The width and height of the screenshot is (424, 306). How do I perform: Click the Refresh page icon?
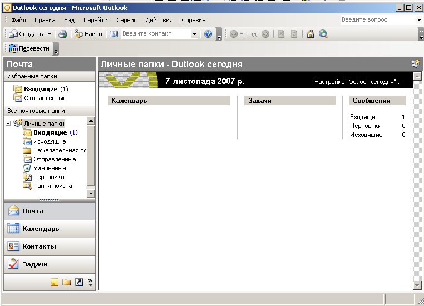(294, 34)
